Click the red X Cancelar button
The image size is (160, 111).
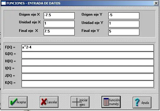(x=49, y=102)
